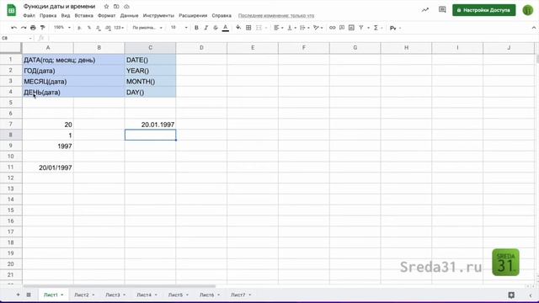Increase decimal places

(108, 28)
